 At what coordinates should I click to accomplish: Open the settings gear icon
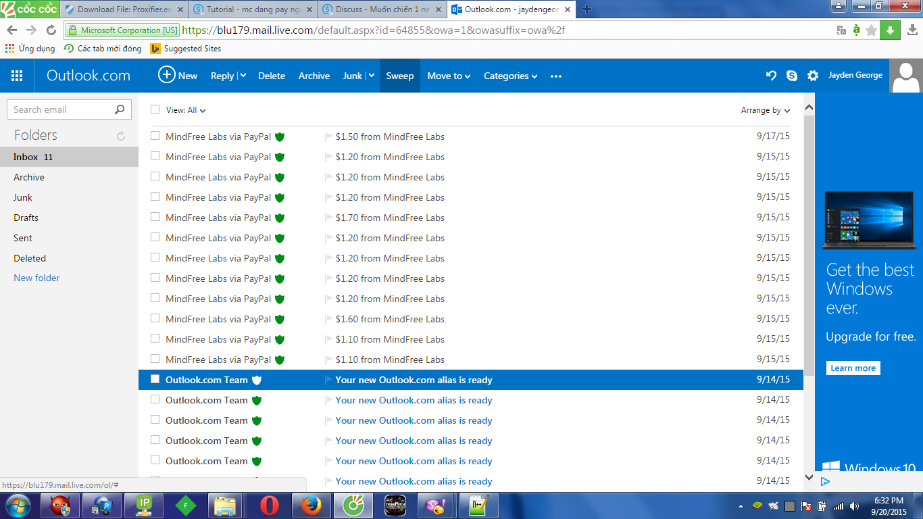pos(813,76)
